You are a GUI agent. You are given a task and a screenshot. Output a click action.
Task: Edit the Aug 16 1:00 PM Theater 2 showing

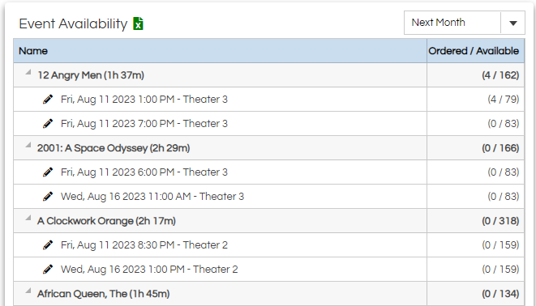pyautogui.click(x=48, y=270)
